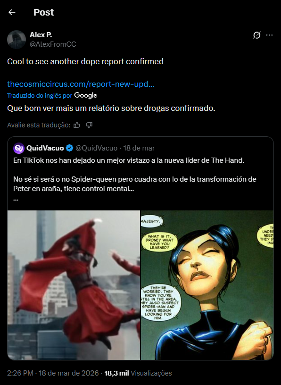This screenshot has height=385, width=281.
Task: Open the QuidVacuo avatar icon
Action: click(x=19, y=148)
